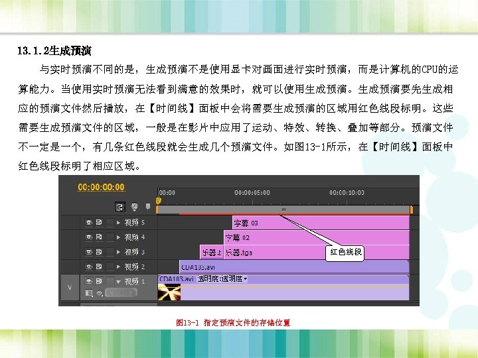Select the 字幕 03 clip

pos(321,223)
